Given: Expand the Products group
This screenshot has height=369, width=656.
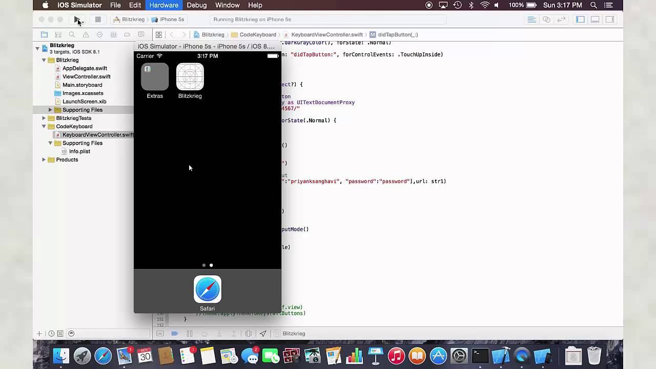Looking at the screenshot, I should (x=44, y=159).
